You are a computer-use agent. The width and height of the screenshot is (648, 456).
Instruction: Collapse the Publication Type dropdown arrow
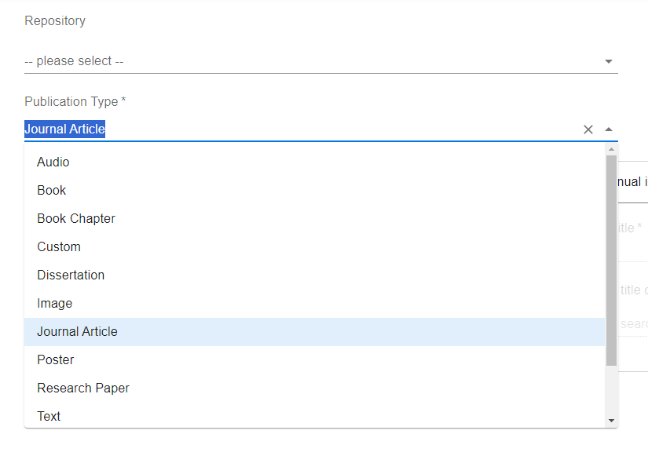click(609, 130)
